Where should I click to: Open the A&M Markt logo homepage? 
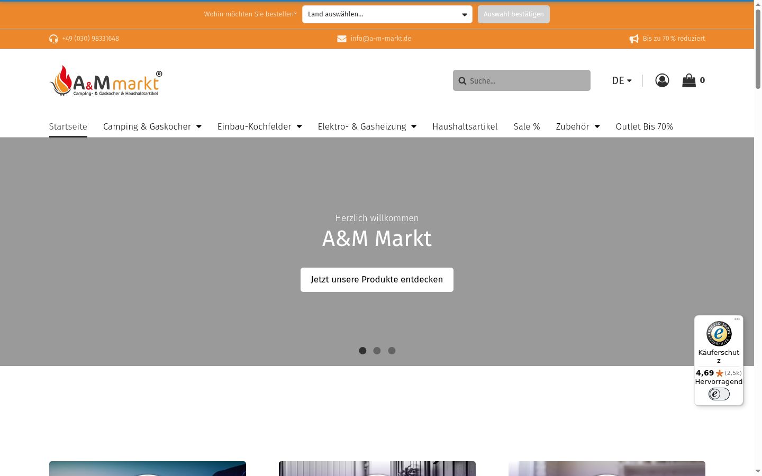[x=106, y=81]
